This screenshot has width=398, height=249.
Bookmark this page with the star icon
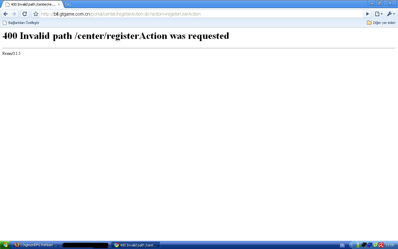click(x=36, y=14)
